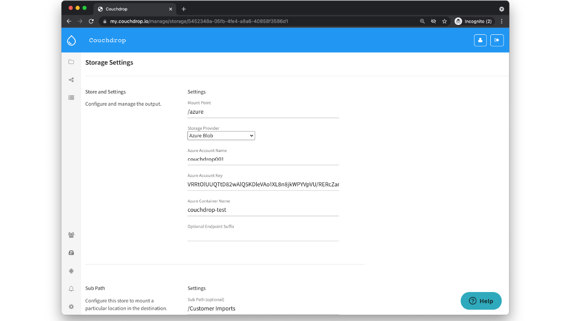Open the files folder sidebar icon

point(71,62)
